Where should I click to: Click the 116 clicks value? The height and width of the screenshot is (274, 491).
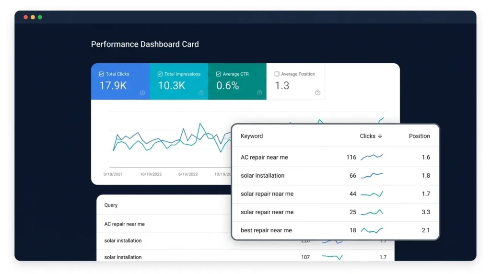pos(351,157)
